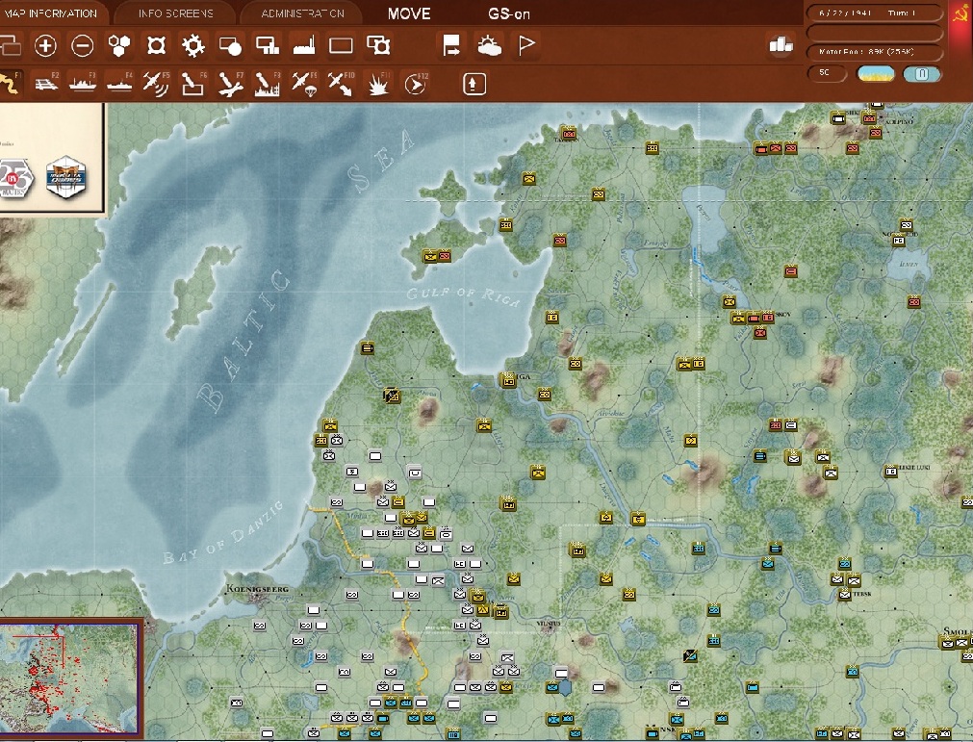Click the Motor Pool readout pill

click(874, 52)
